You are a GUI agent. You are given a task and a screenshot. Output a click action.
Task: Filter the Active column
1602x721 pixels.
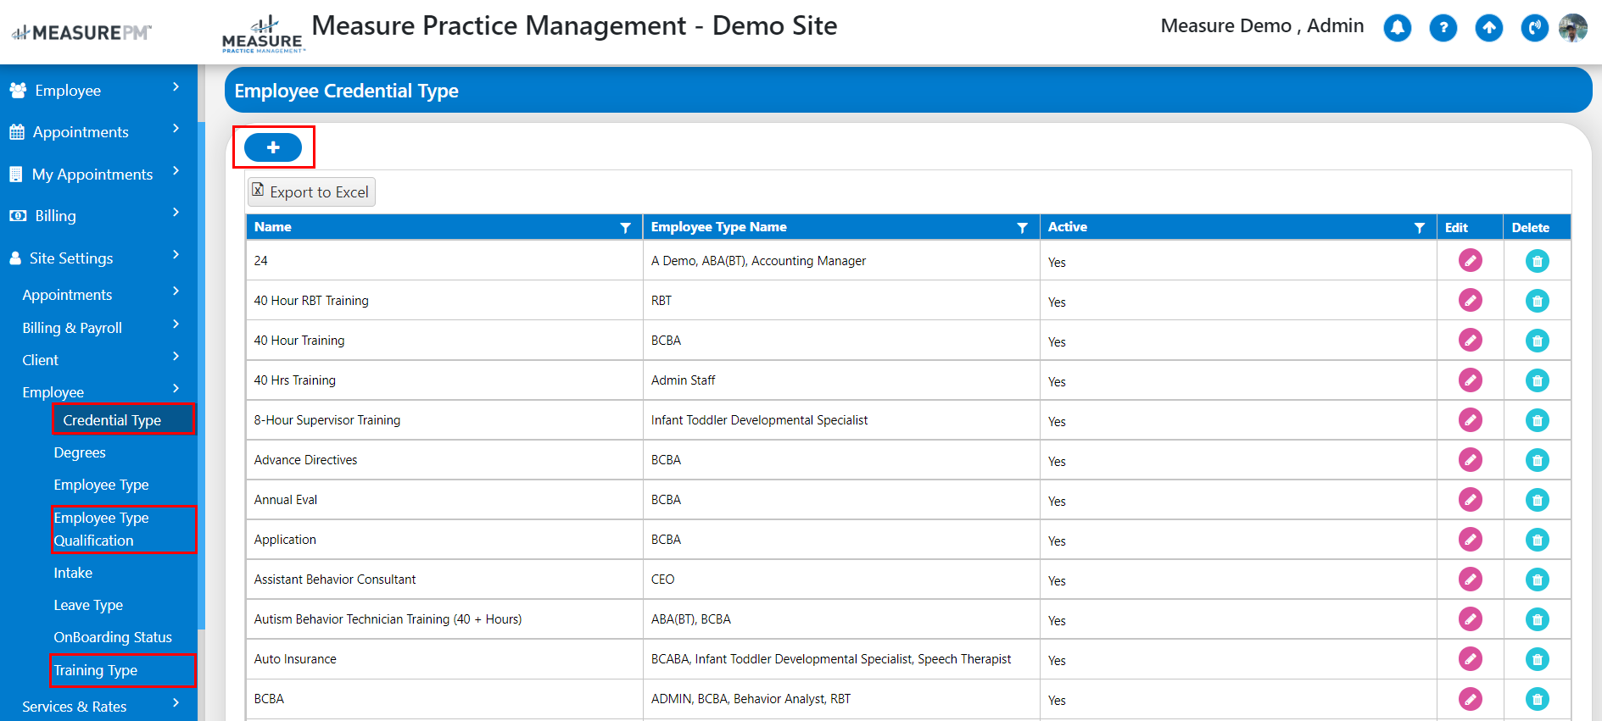pyautogui.click(x=1419, y=228)
